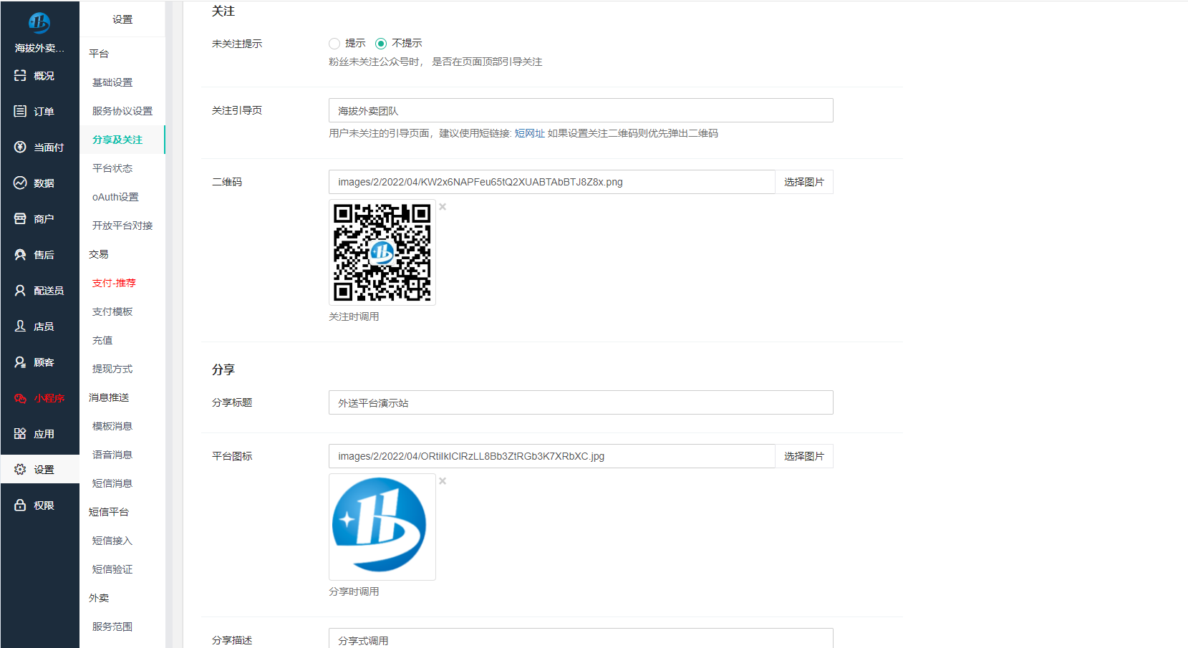Click 选择图片 button for QR code
The height and width of the screenshot is (648, 1188).
(x=804, y=182)
